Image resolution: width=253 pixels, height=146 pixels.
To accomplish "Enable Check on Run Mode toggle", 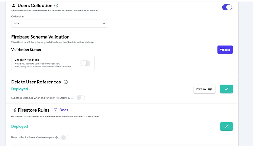I will [x=86, y=63].
